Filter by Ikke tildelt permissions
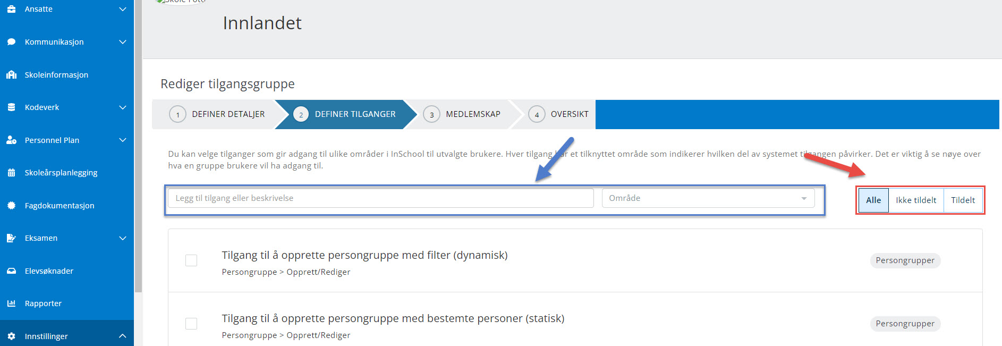The width and height of the screenshot is (1002, 346). pyautogui.click(x=916, y=200)
